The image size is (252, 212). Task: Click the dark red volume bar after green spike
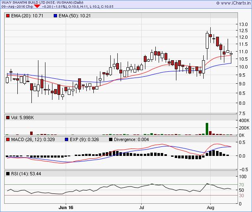pyautogui.click(x=210, y=133)
